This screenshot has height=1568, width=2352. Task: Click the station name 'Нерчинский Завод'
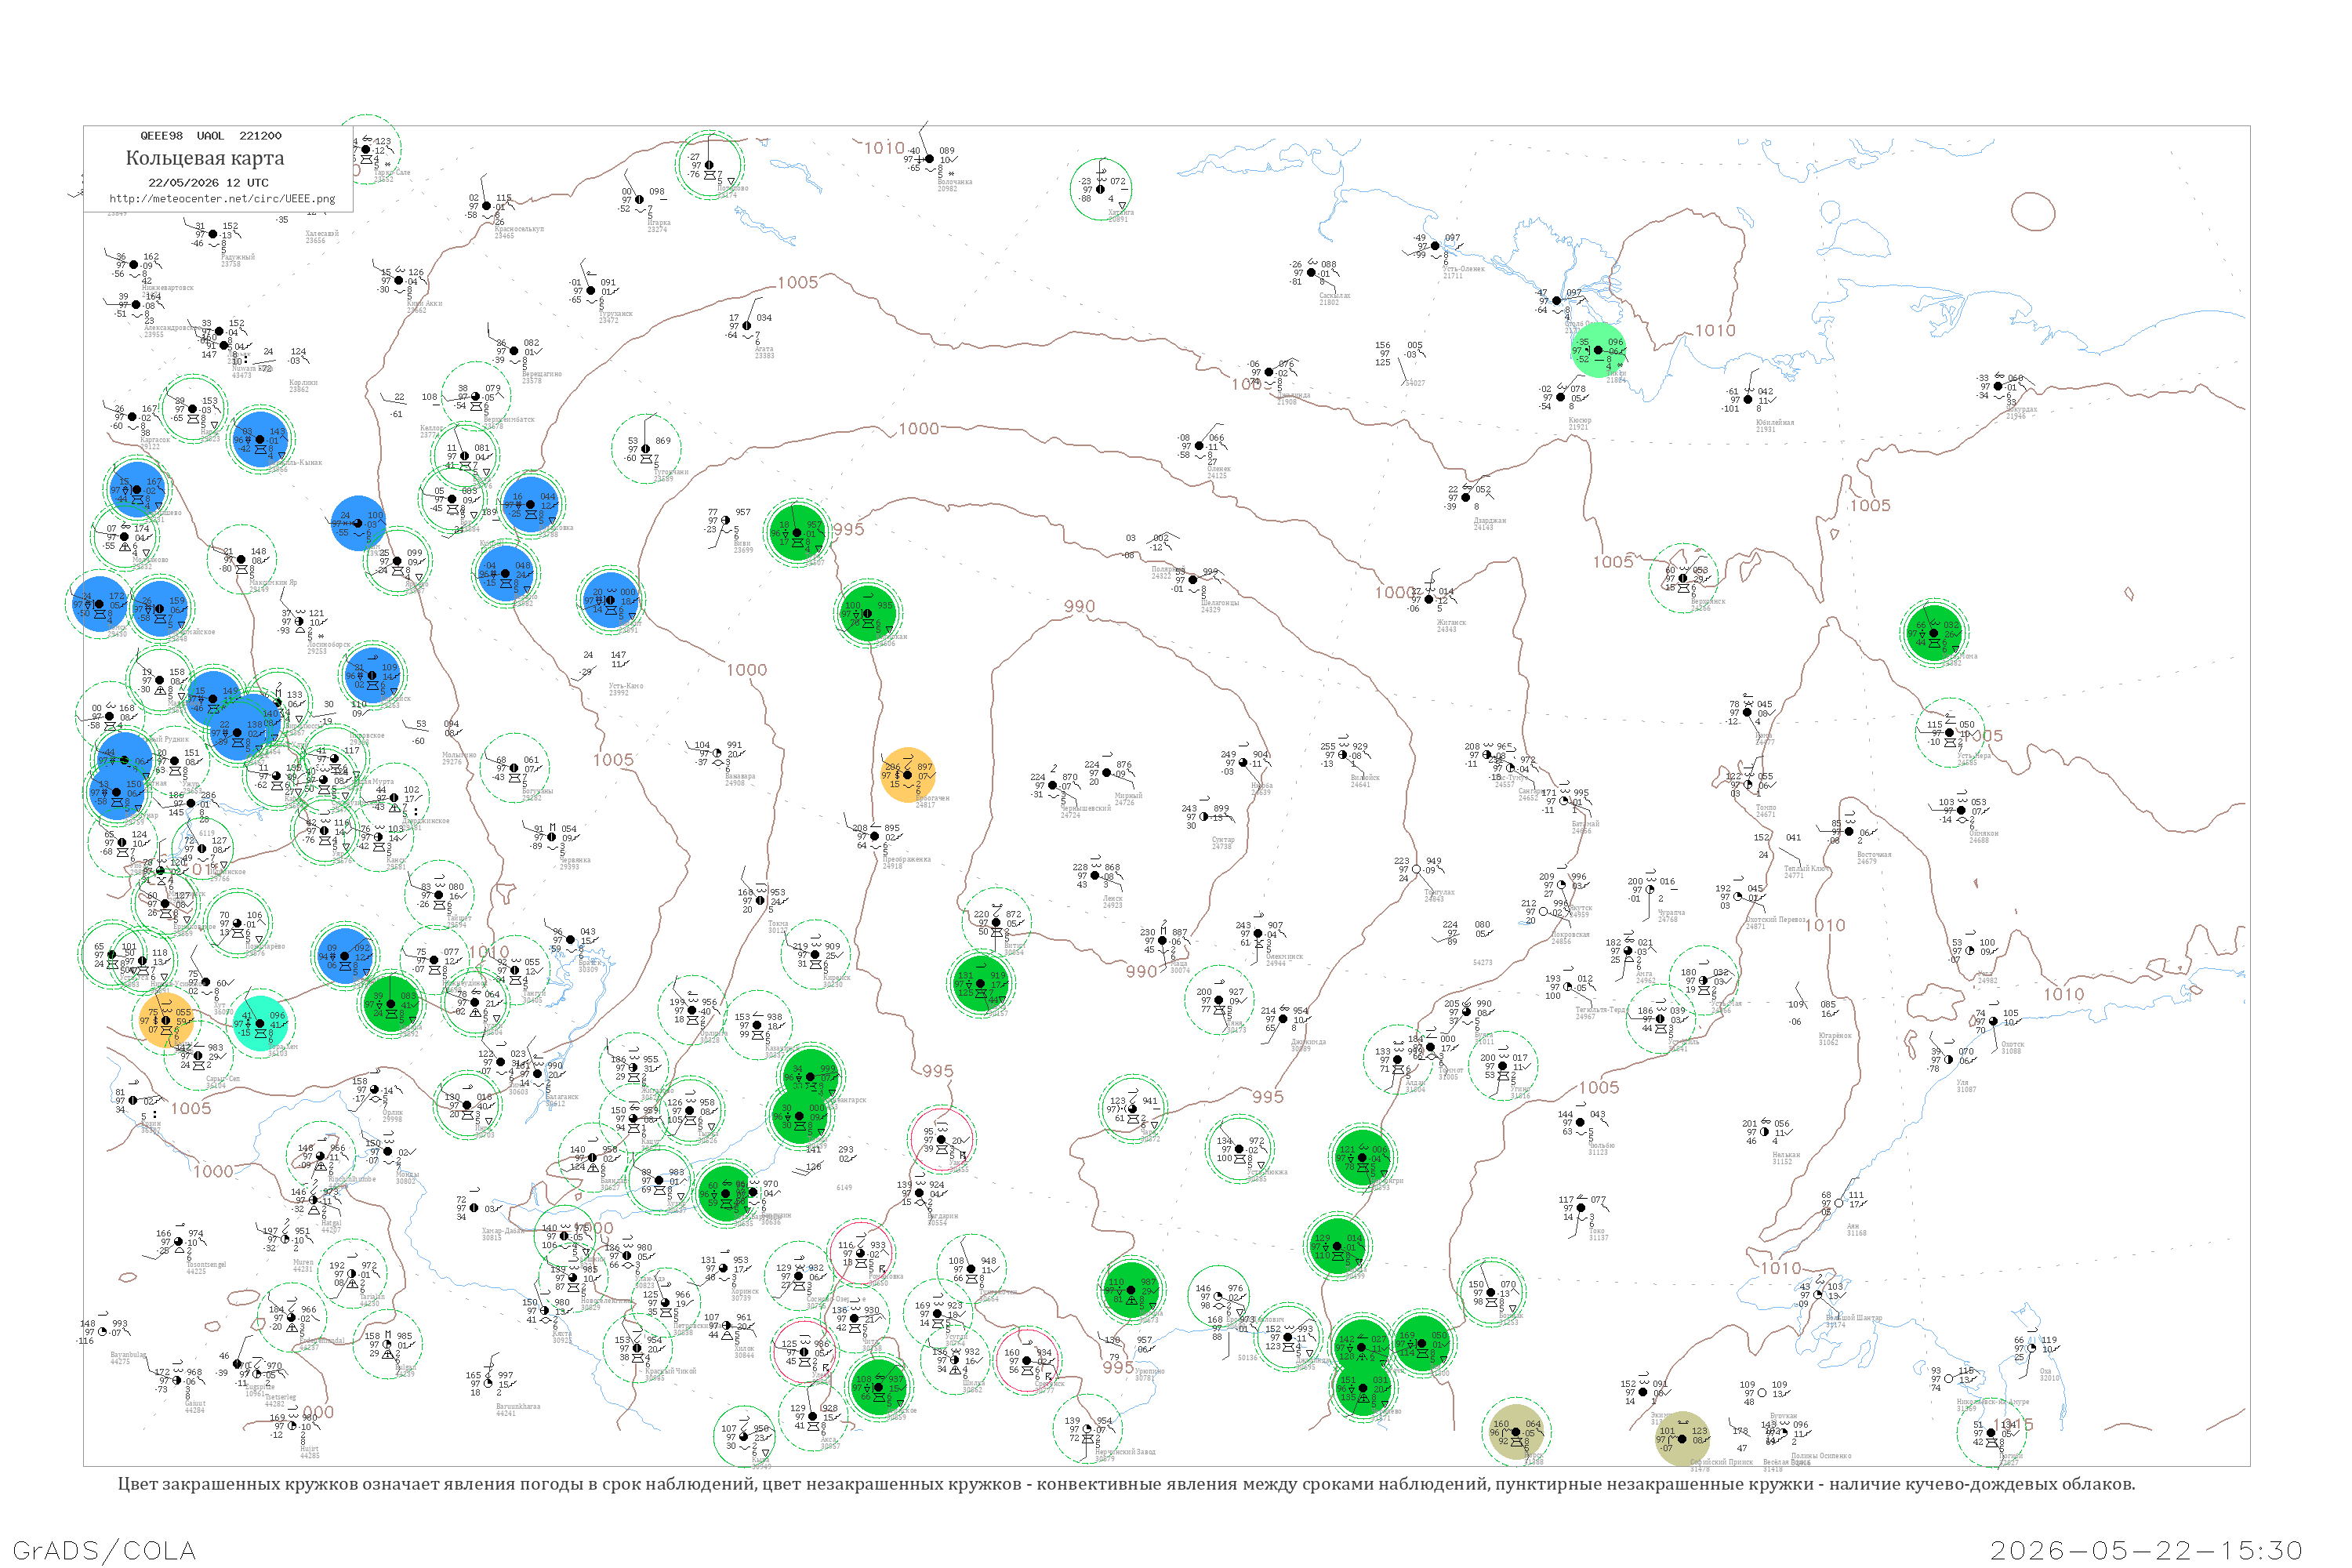click(x=1125, y=1451)
